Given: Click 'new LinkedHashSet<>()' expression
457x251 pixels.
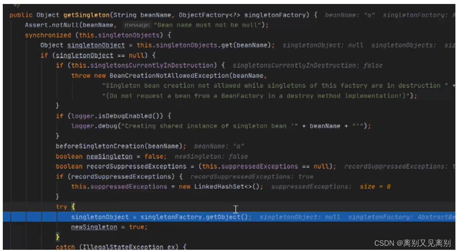Looking at the screenshot, I should point(219,186).
